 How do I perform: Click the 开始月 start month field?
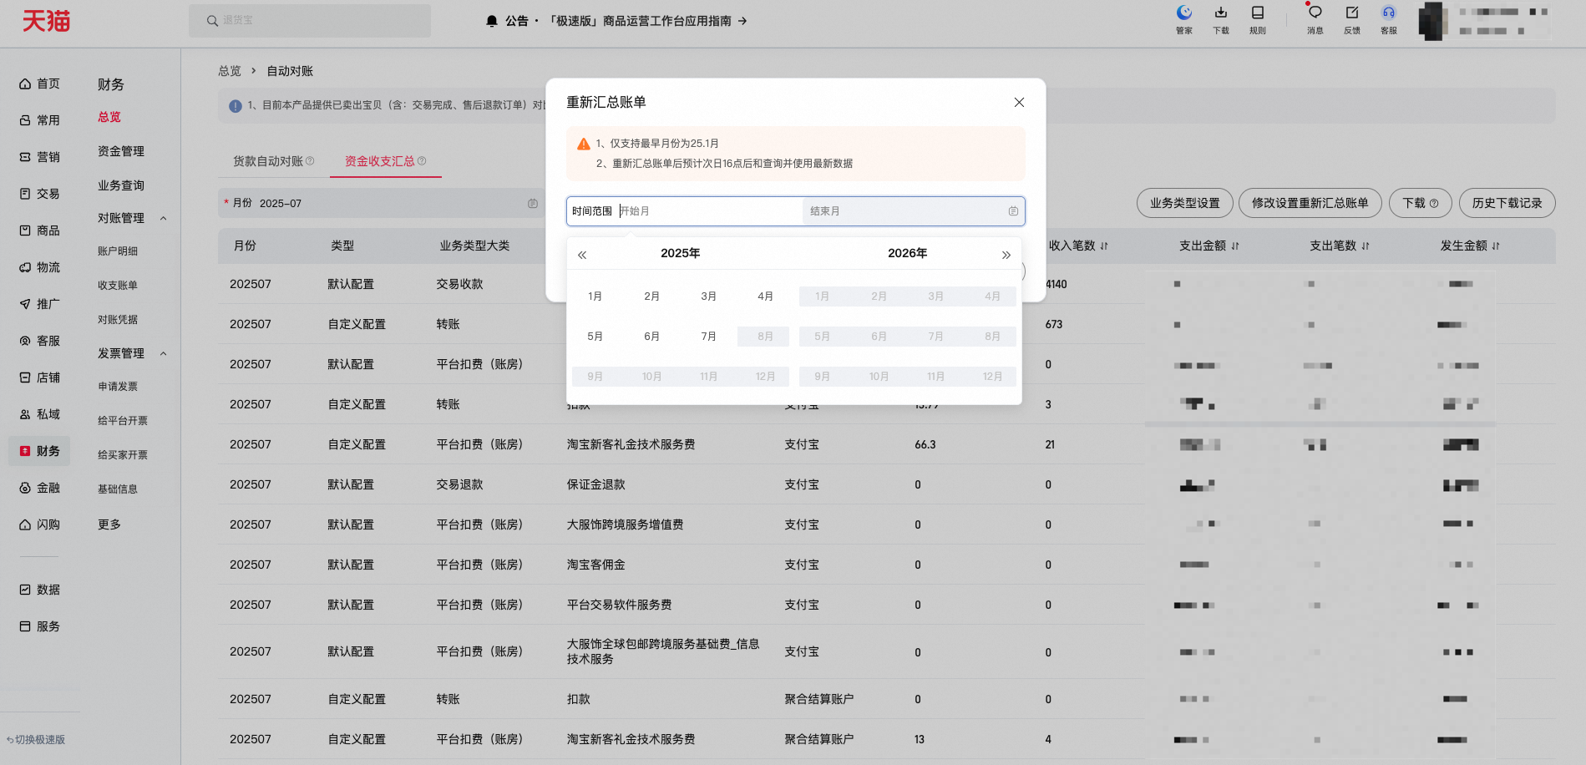coord(708,211)
